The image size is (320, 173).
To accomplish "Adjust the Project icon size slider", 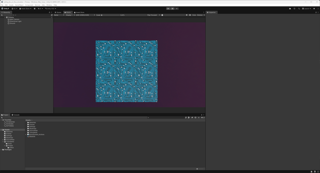I will pyautogui.click(x=200, y=169).
